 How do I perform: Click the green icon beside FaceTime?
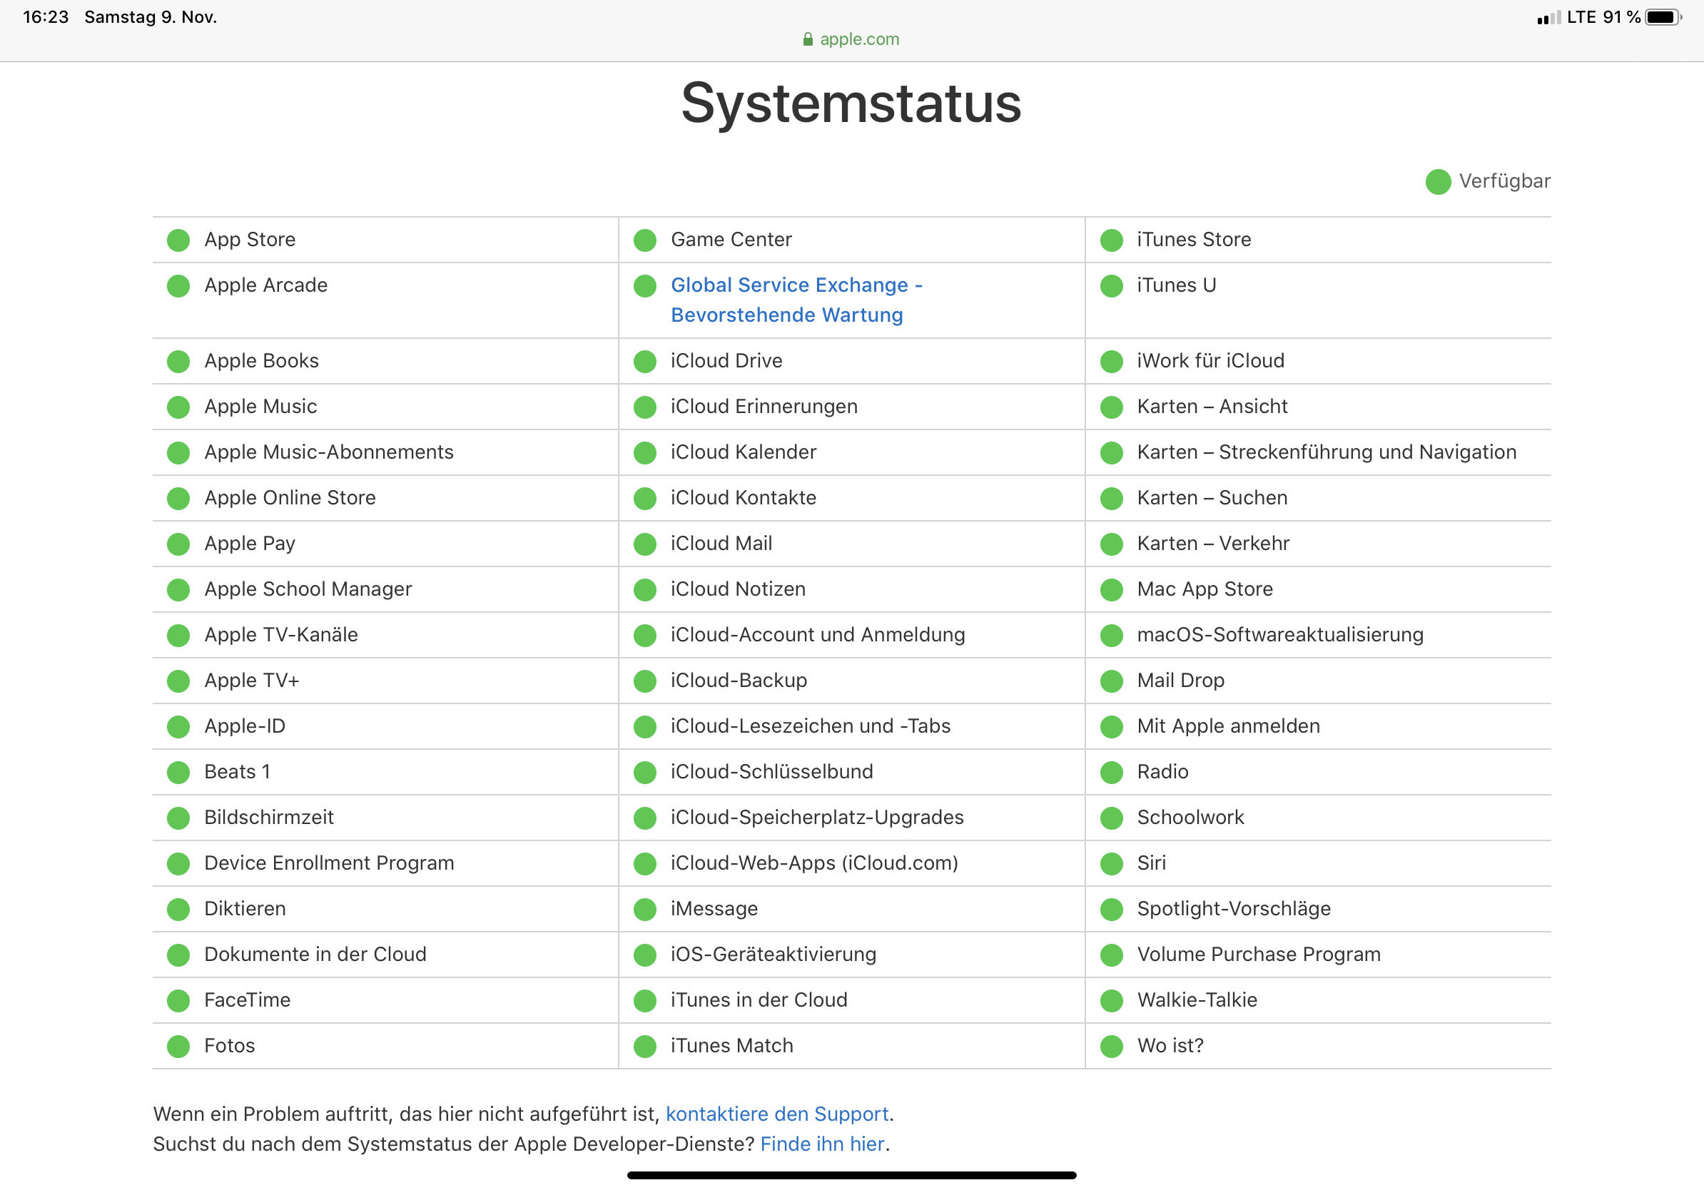178,1000
